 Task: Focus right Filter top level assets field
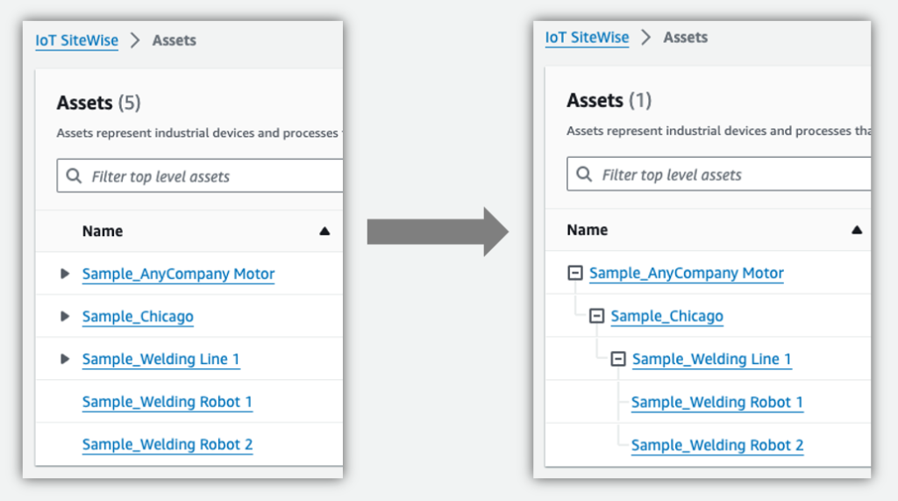click(719, 174)
